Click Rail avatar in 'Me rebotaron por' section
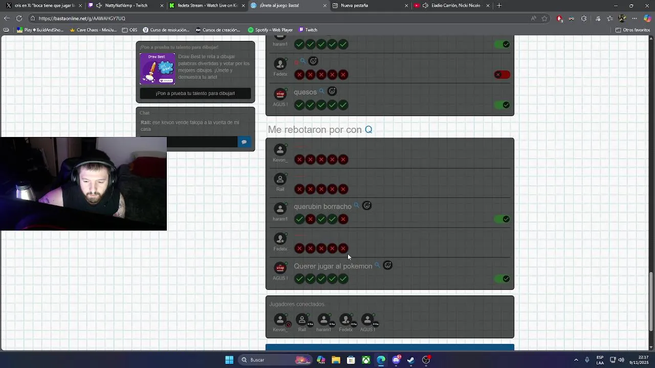The height and width of the screenshot is (368, 655). (280, 179)
